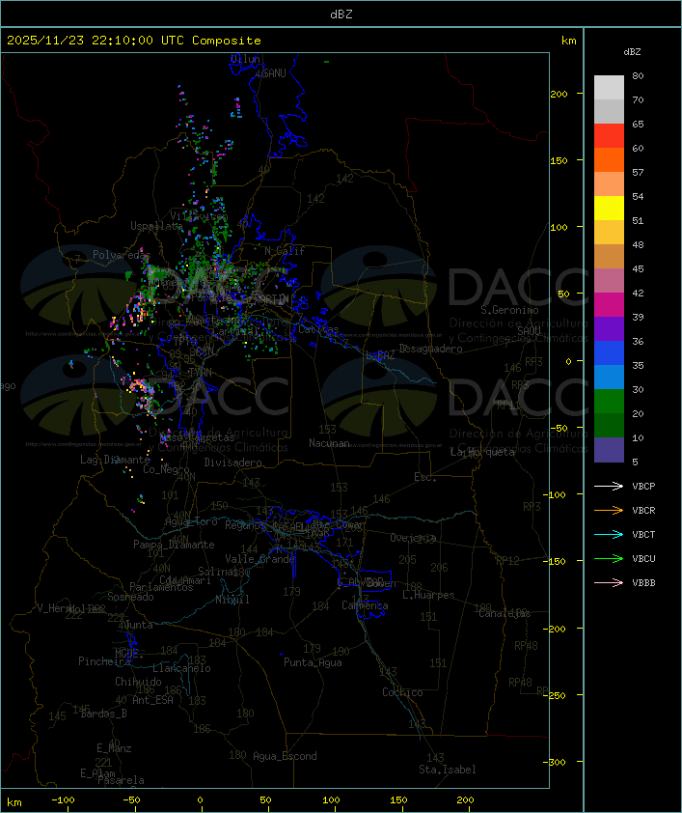682x813 pixels.
Task: Click the Desaguadero map label
Action: click(430, 349)
